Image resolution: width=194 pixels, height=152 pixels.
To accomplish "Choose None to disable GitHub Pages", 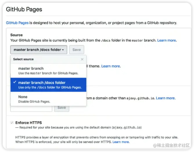I will point(48,99).
